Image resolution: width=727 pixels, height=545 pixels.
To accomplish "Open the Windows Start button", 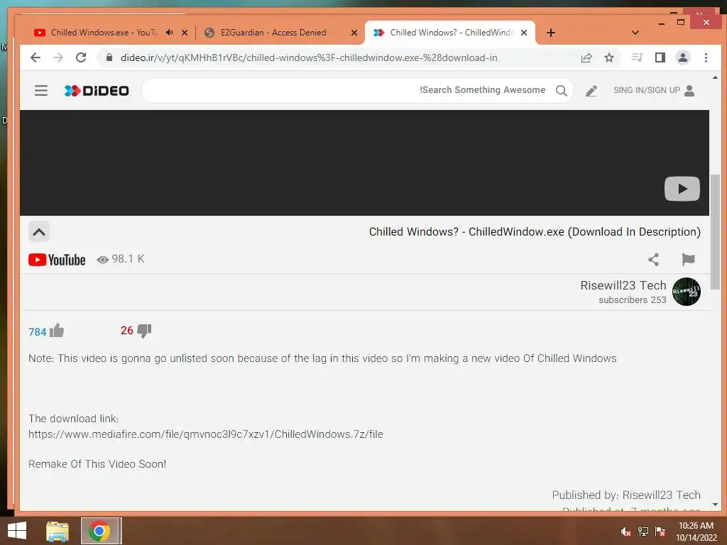I will click(17, 531).
